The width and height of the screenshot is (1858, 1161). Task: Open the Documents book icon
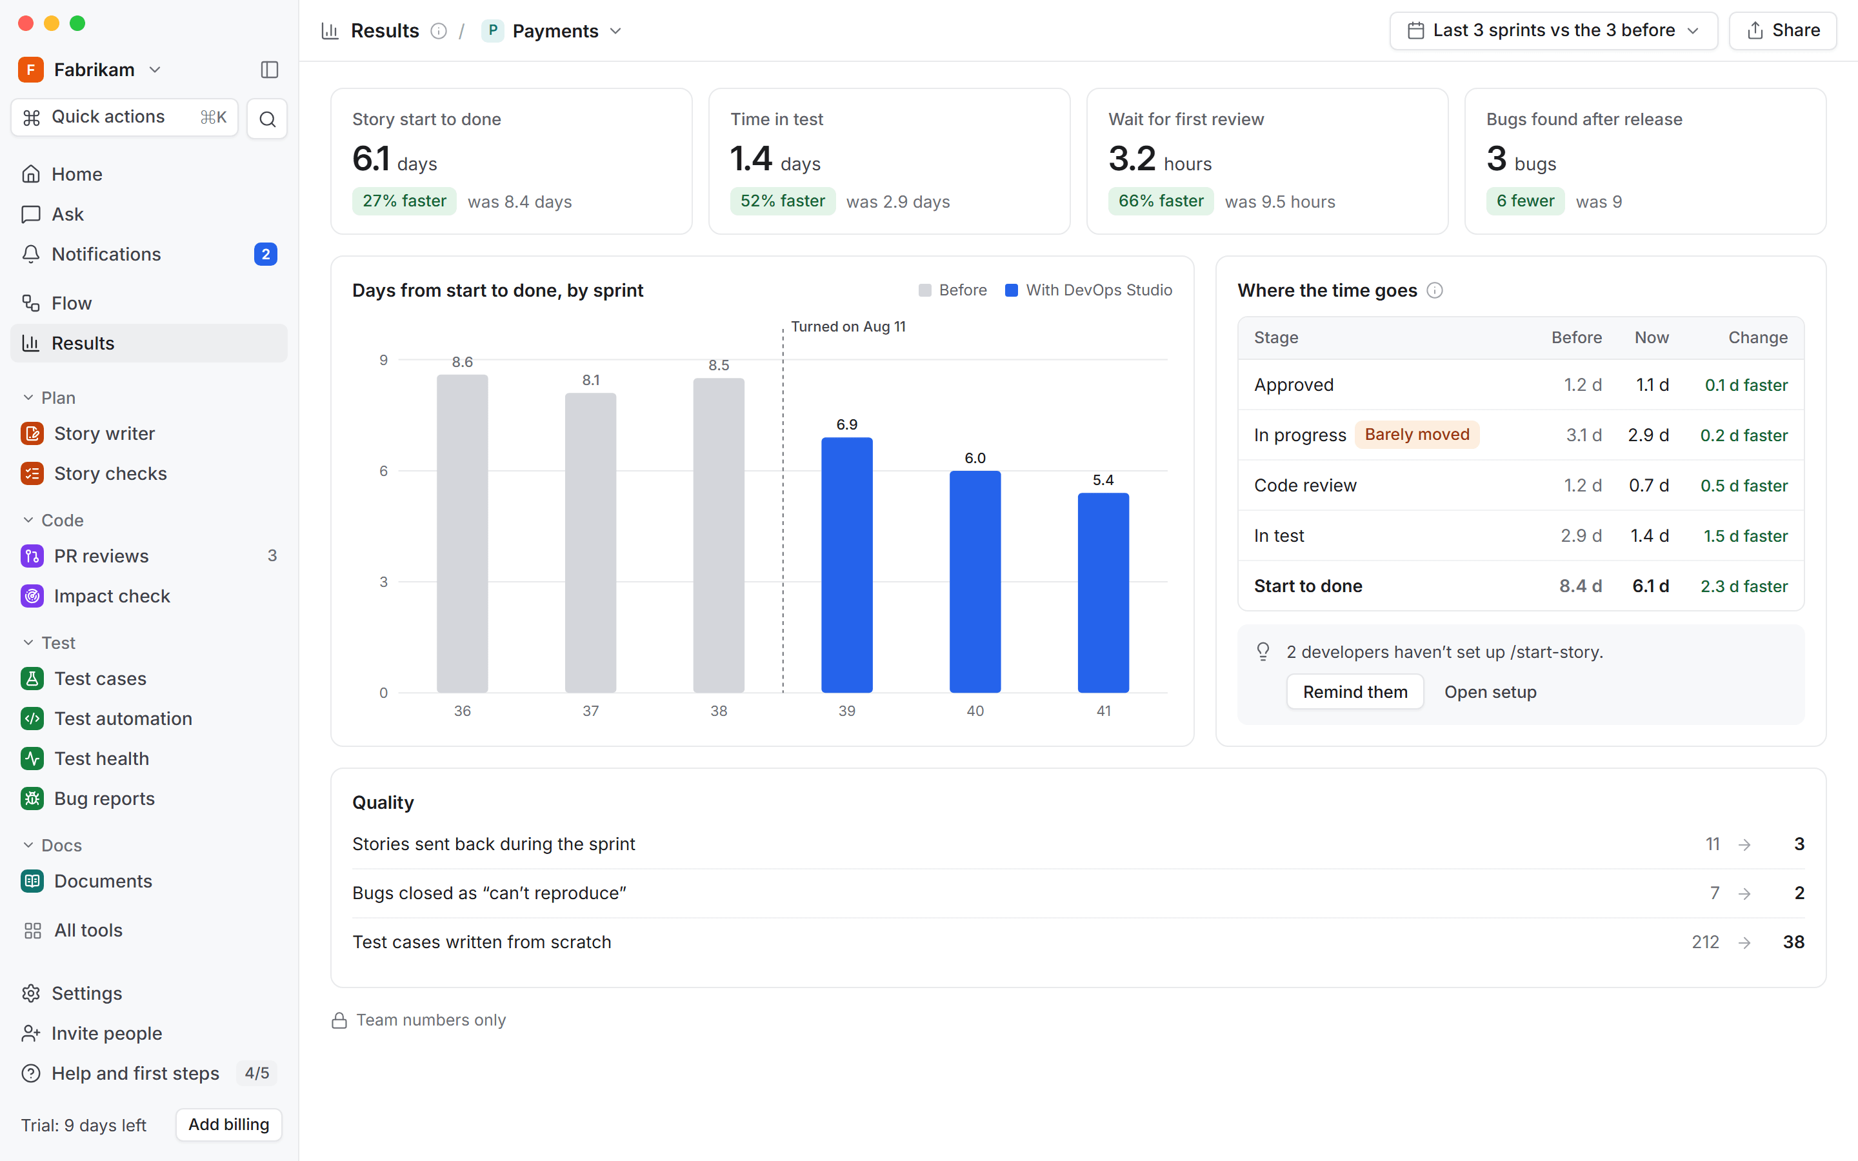[32, 880]
